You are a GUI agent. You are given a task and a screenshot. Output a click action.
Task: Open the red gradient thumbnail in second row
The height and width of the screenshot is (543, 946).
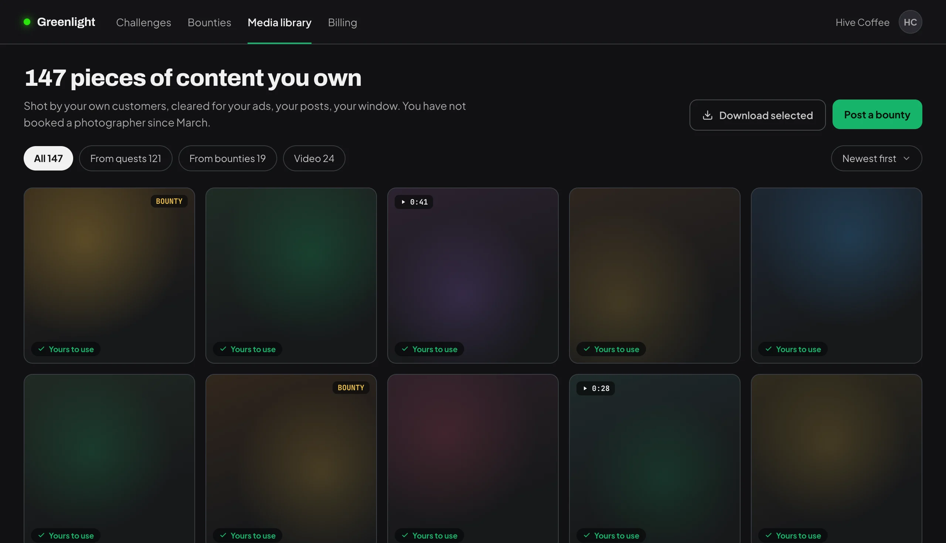[x=473, y=459]
